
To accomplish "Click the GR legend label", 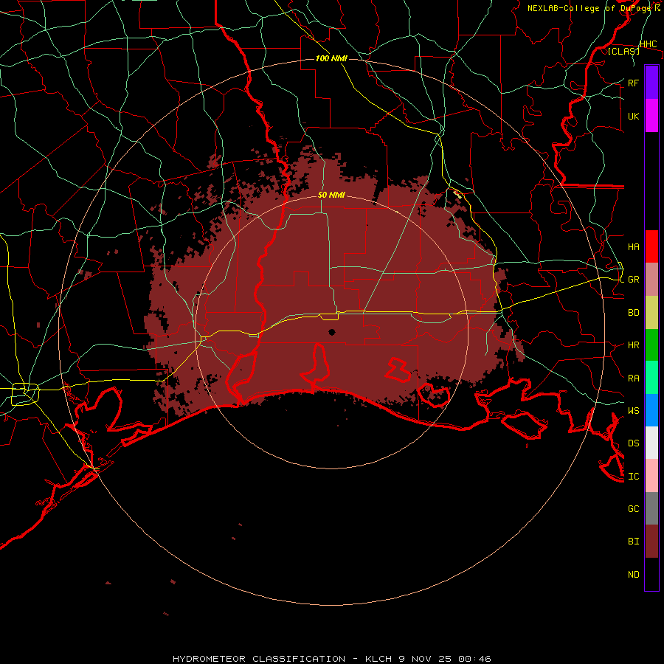I will 633,280.
